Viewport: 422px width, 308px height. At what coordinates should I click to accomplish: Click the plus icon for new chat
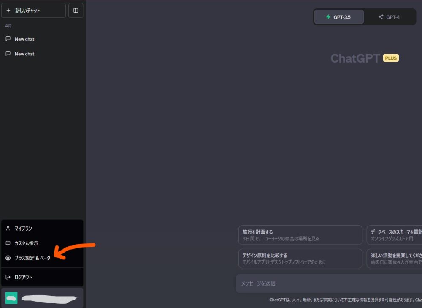point(8,11)
